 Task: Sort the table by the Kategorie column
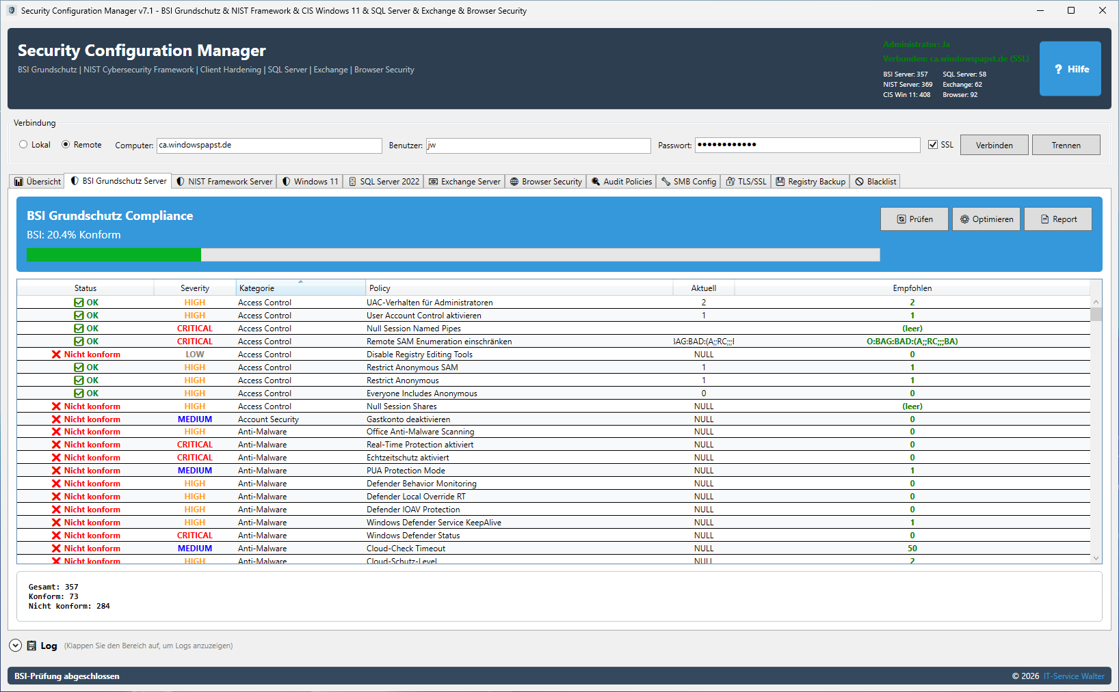point(300,288)
